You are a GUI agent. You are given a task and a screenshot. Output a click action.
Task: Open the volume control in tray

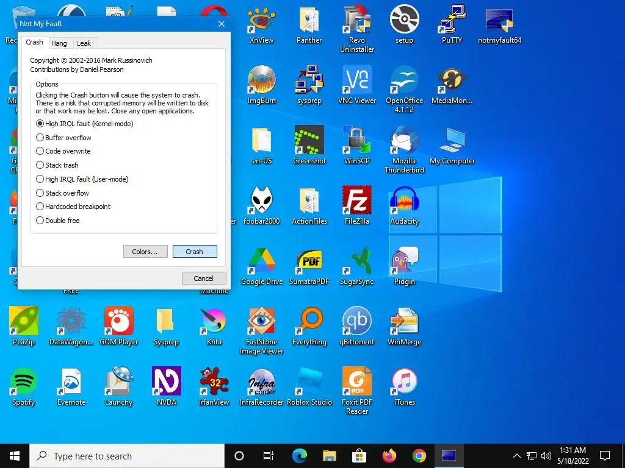click(x=546, y=456)
